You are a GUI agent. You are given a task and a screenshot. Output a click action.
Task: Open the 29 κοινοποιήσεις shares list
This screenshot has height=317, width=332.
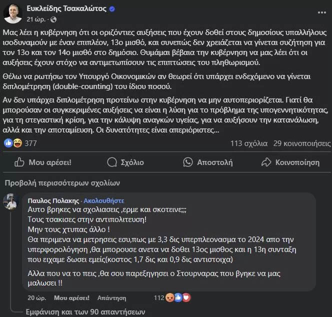pyautogui.click(x=302, y=143)
